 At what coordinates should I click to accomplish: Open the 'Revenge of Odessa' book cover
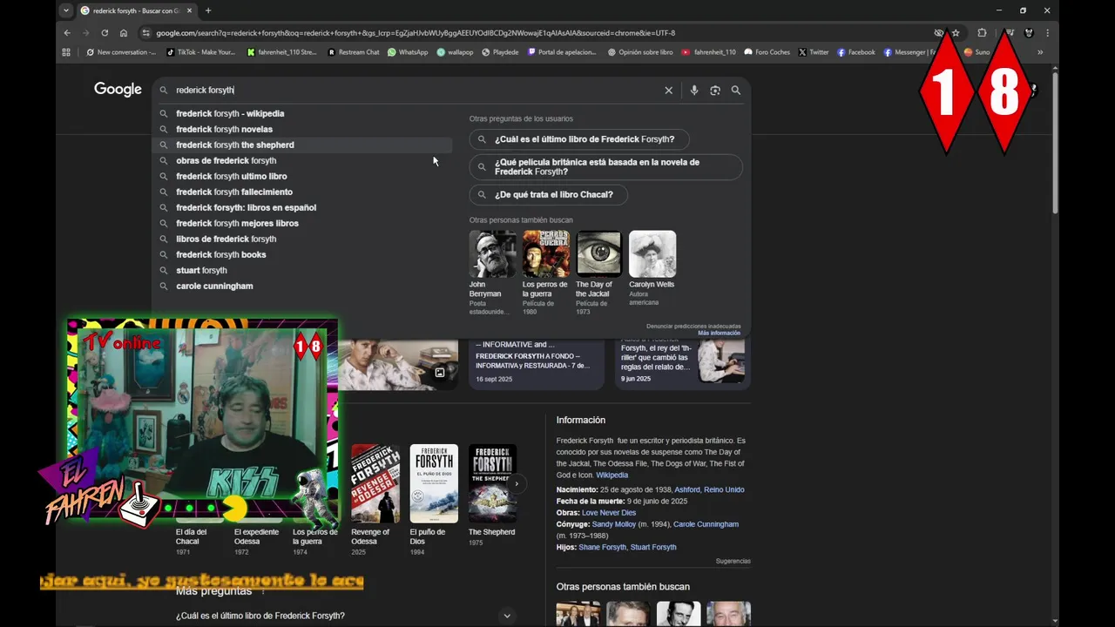375,483
